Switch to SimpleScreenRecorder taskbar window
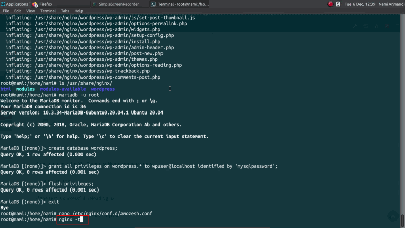405x228 pixels. point(116,4)
